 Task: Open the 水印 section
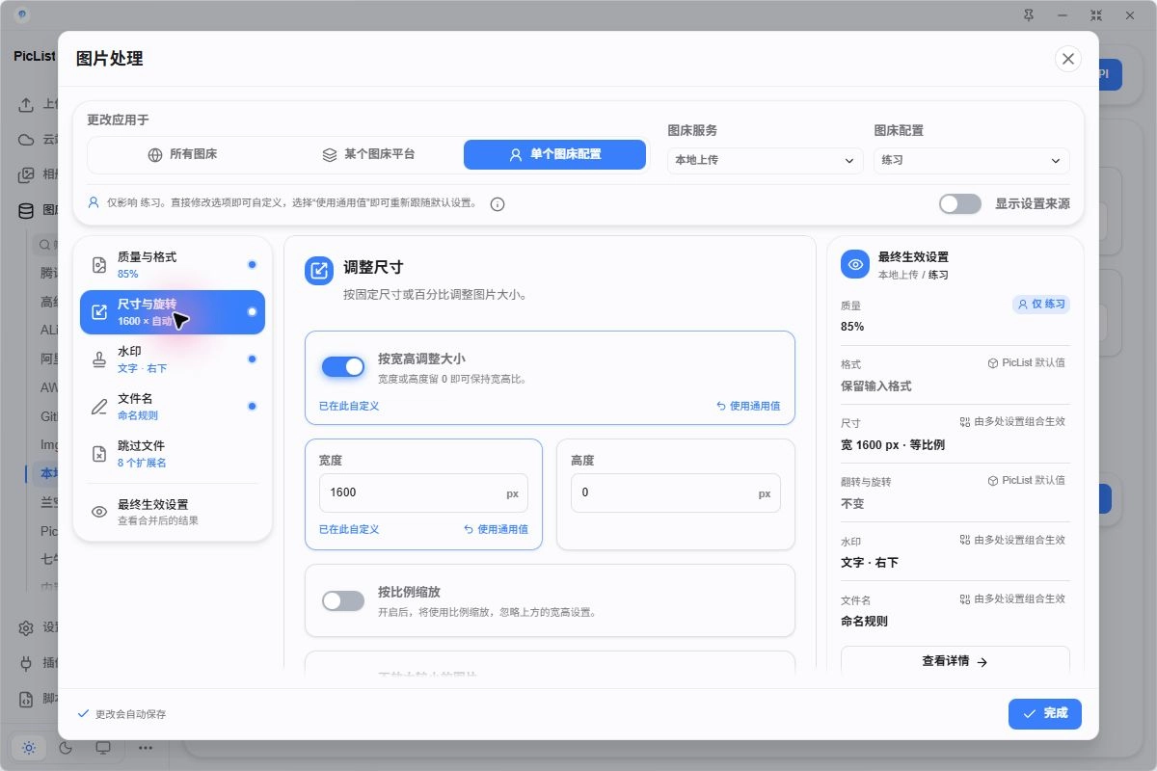click(x=173, y=359)
